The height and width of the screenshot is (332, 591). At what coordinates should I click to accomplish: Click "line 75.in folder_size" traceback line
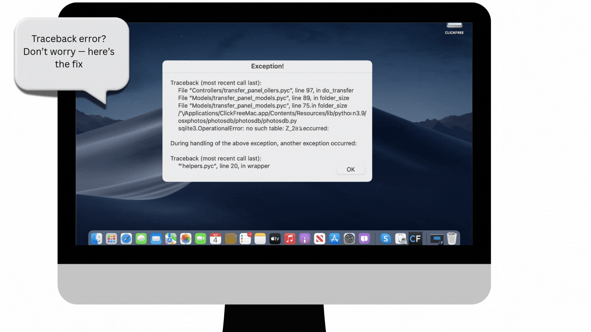point(263,105)
